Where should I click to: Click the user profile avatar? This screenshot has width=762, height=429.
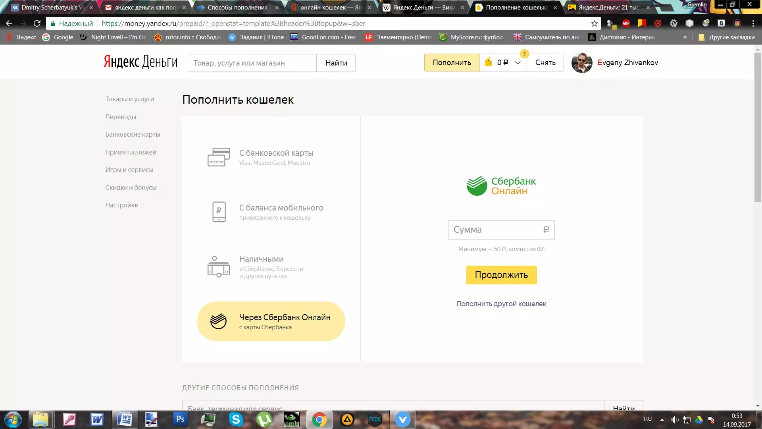coord(581,63)
